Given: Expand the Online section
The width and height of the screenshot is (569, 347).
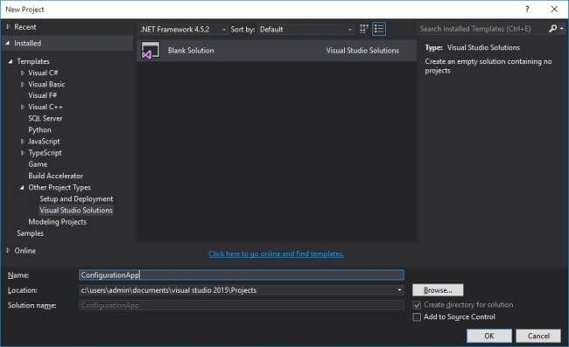Looking at the screenshot, I should pyautogui.click(x=8, y=250).
